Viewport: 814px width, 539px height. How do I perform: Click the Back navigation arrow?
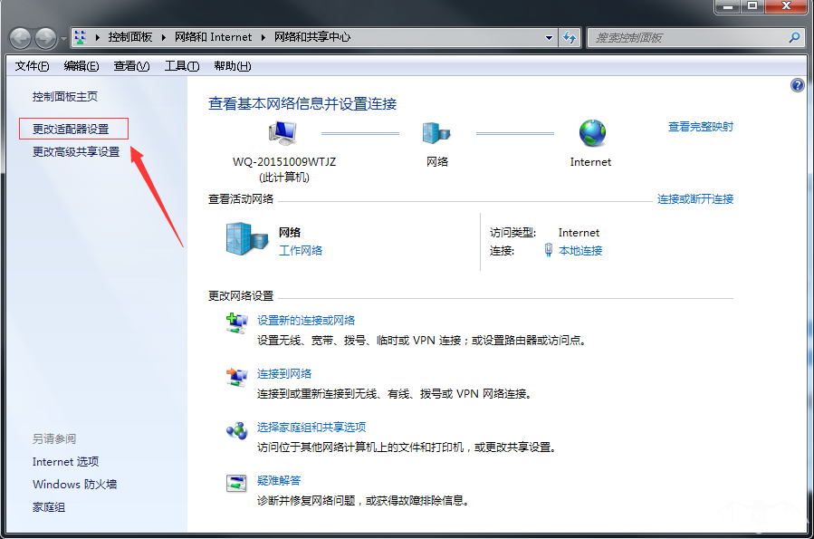click(22, 38)
